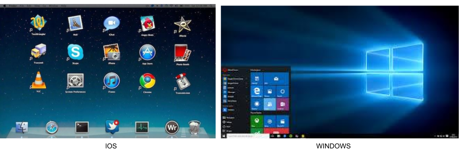Launch Photo Booth icon
461x153 pixels.
pyautogui.click(x=183, y=53)
